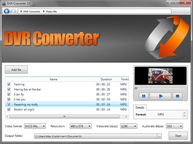Start the conversion with Start button
The image size is (193, 144).
(x=178, y=136)
